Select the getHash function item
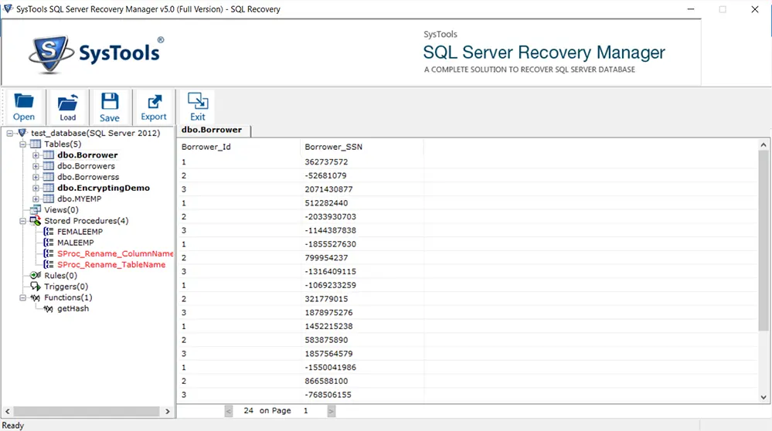 point(73,308)
